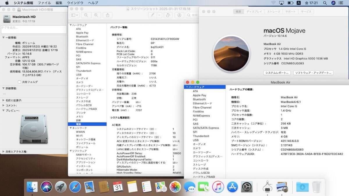The height and width of the screenshot is (196, 349).
Task: Open Calendar showing 31 in the Dock
Action: click(x=118, y=187)
